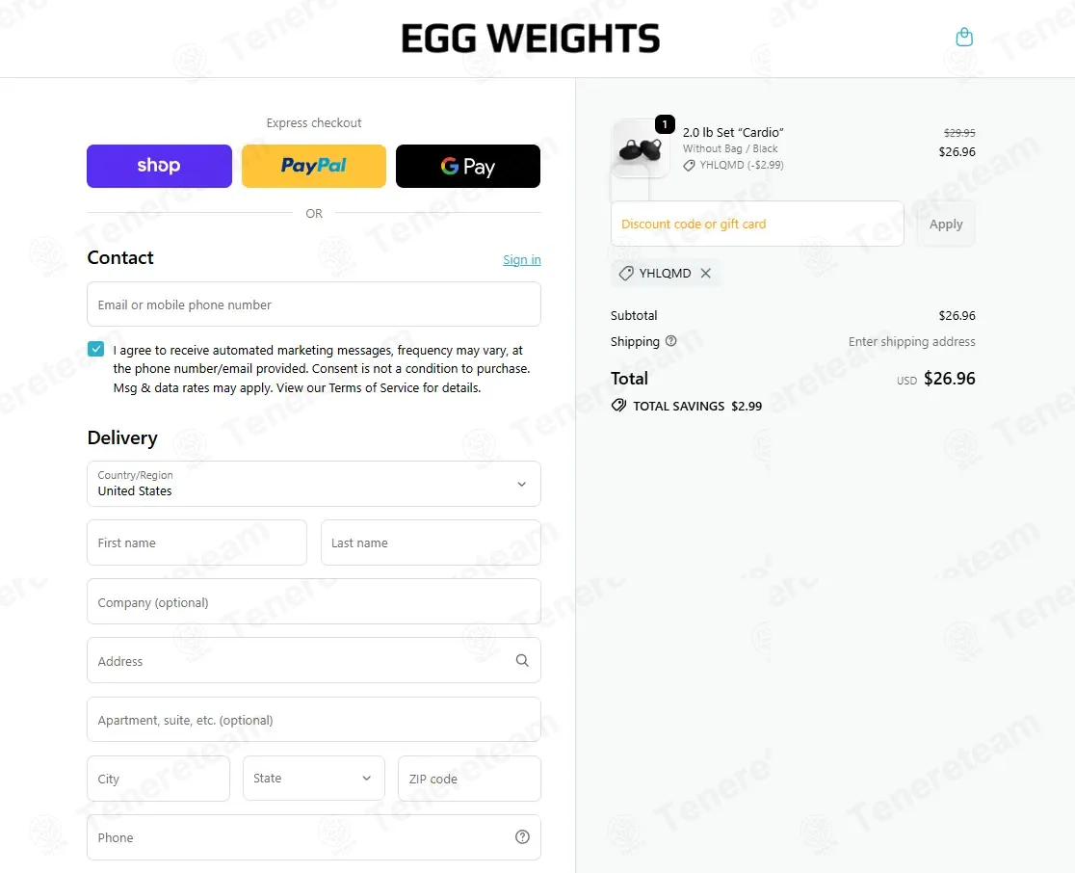Pay with Shop Pay button
This screenshot has width=1075, height=873.
(159, 166)
